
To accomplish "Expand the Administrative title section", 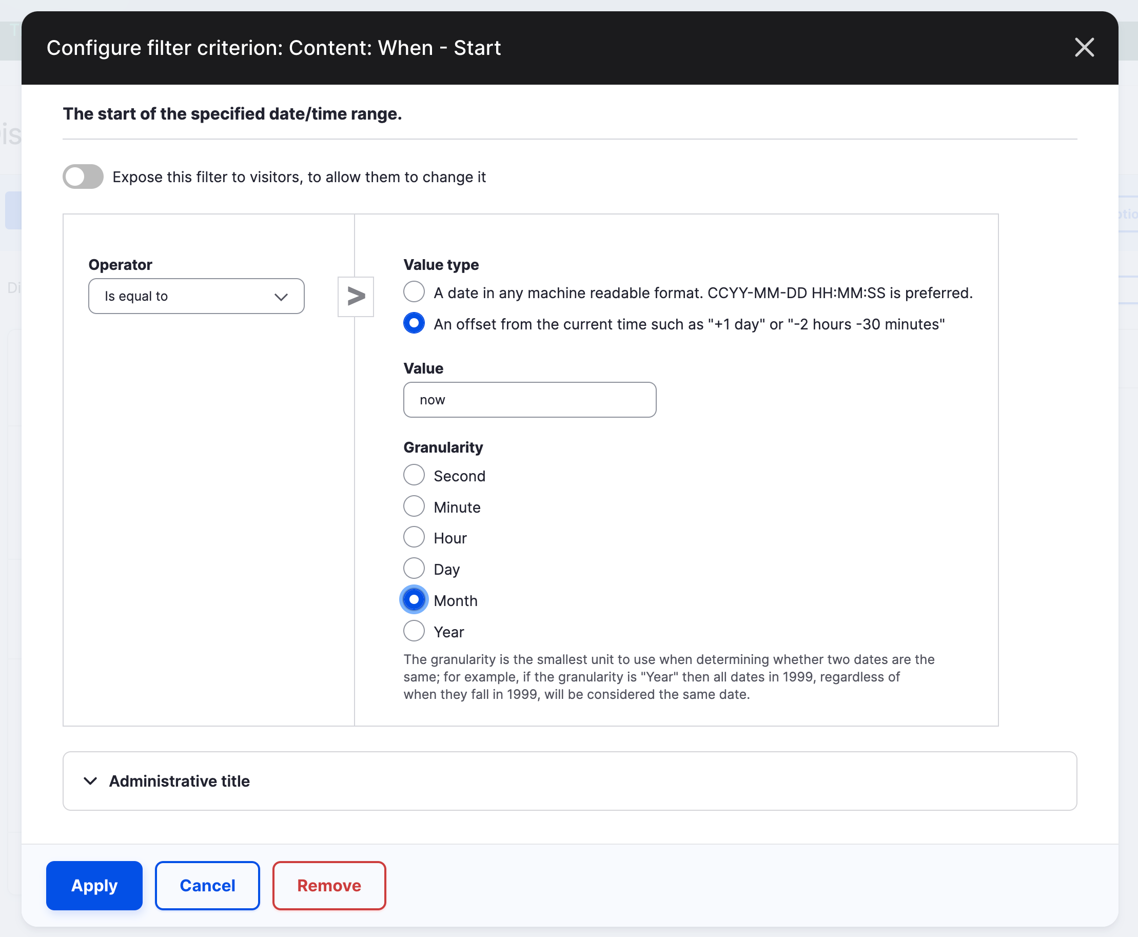I will point(180,781).
